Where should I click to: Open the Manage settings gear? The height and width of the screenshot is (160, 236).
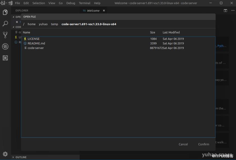pyautogui.click(x=5, y=154)
